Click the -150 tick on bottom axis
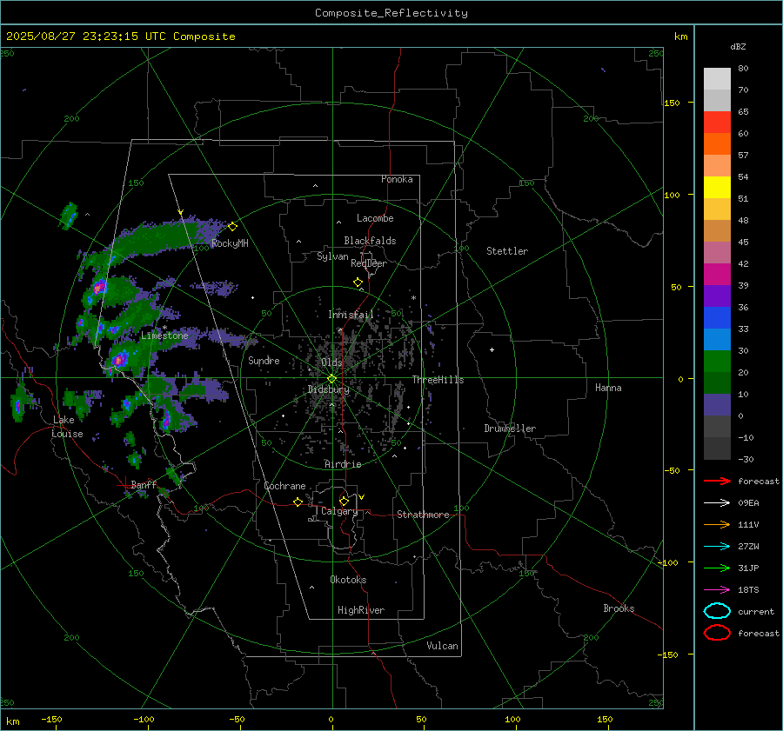Image resolution: width=783 pixels, height=731 pixels. pos(51,719)
